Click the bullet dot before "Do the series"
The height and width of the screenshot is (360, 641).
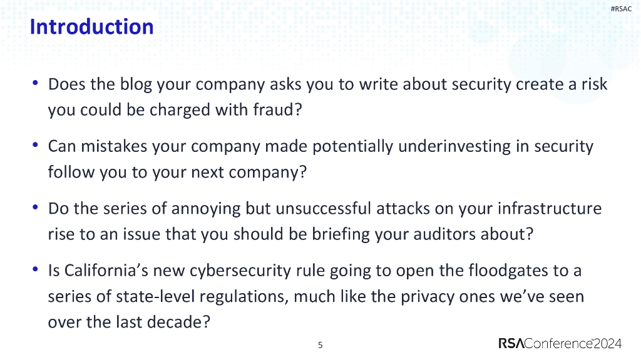point(35,207)
